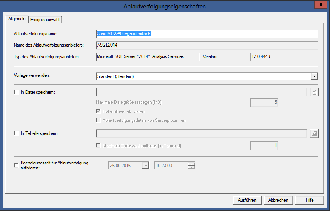Switch to the Ereignisauswahl tab
The image size is (330, 211).
point(45,19)
